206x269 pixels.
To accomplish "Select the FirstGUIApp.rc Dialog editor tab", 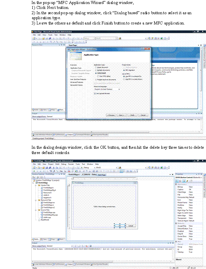I will tap(83, 174).
